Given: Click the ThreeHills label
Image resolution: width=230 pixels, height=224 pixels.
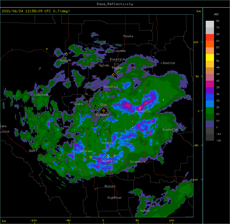Looking at the screenshot, I should point(142,111).
